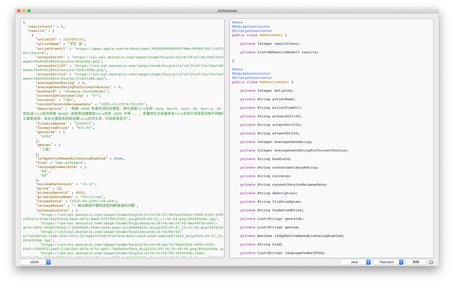The image size is (454, 283).
Task: Click the "isVppDeviceBasedLicensingEnabled" : true line
Action: 80,158
